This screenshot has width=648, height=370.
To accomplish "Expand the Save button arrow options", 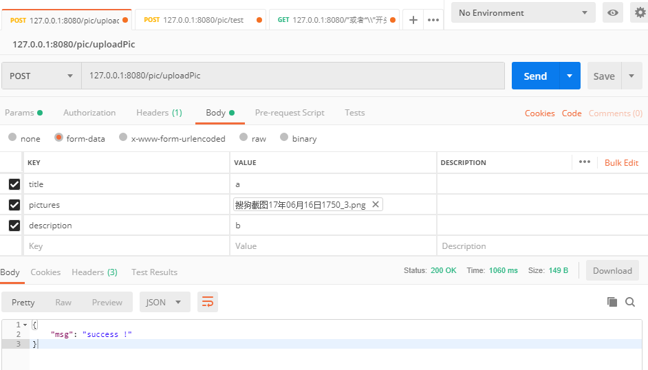I will (x=632, y=76).
